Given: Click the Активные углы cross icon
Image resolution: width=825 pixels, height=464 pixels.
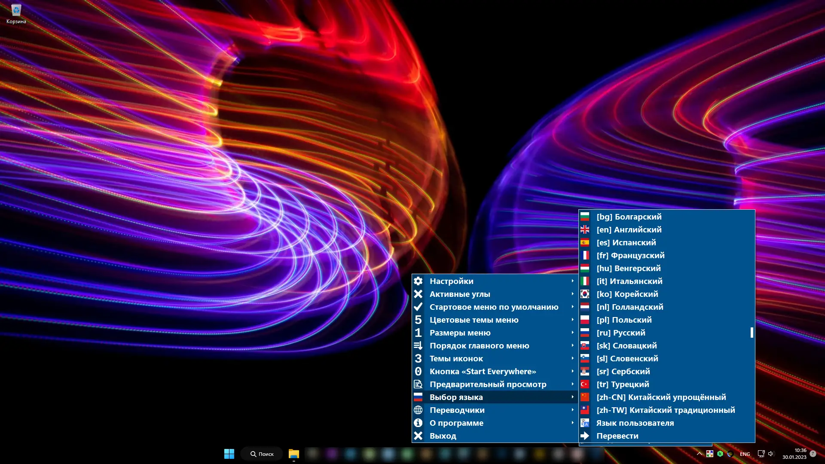Looking at the screenshot, I should coord(418,294).
